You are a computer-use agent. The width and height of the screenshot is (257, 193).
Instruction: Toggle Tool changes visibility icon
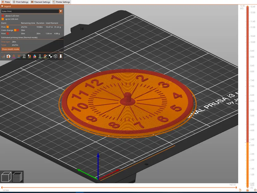point(30,57)
